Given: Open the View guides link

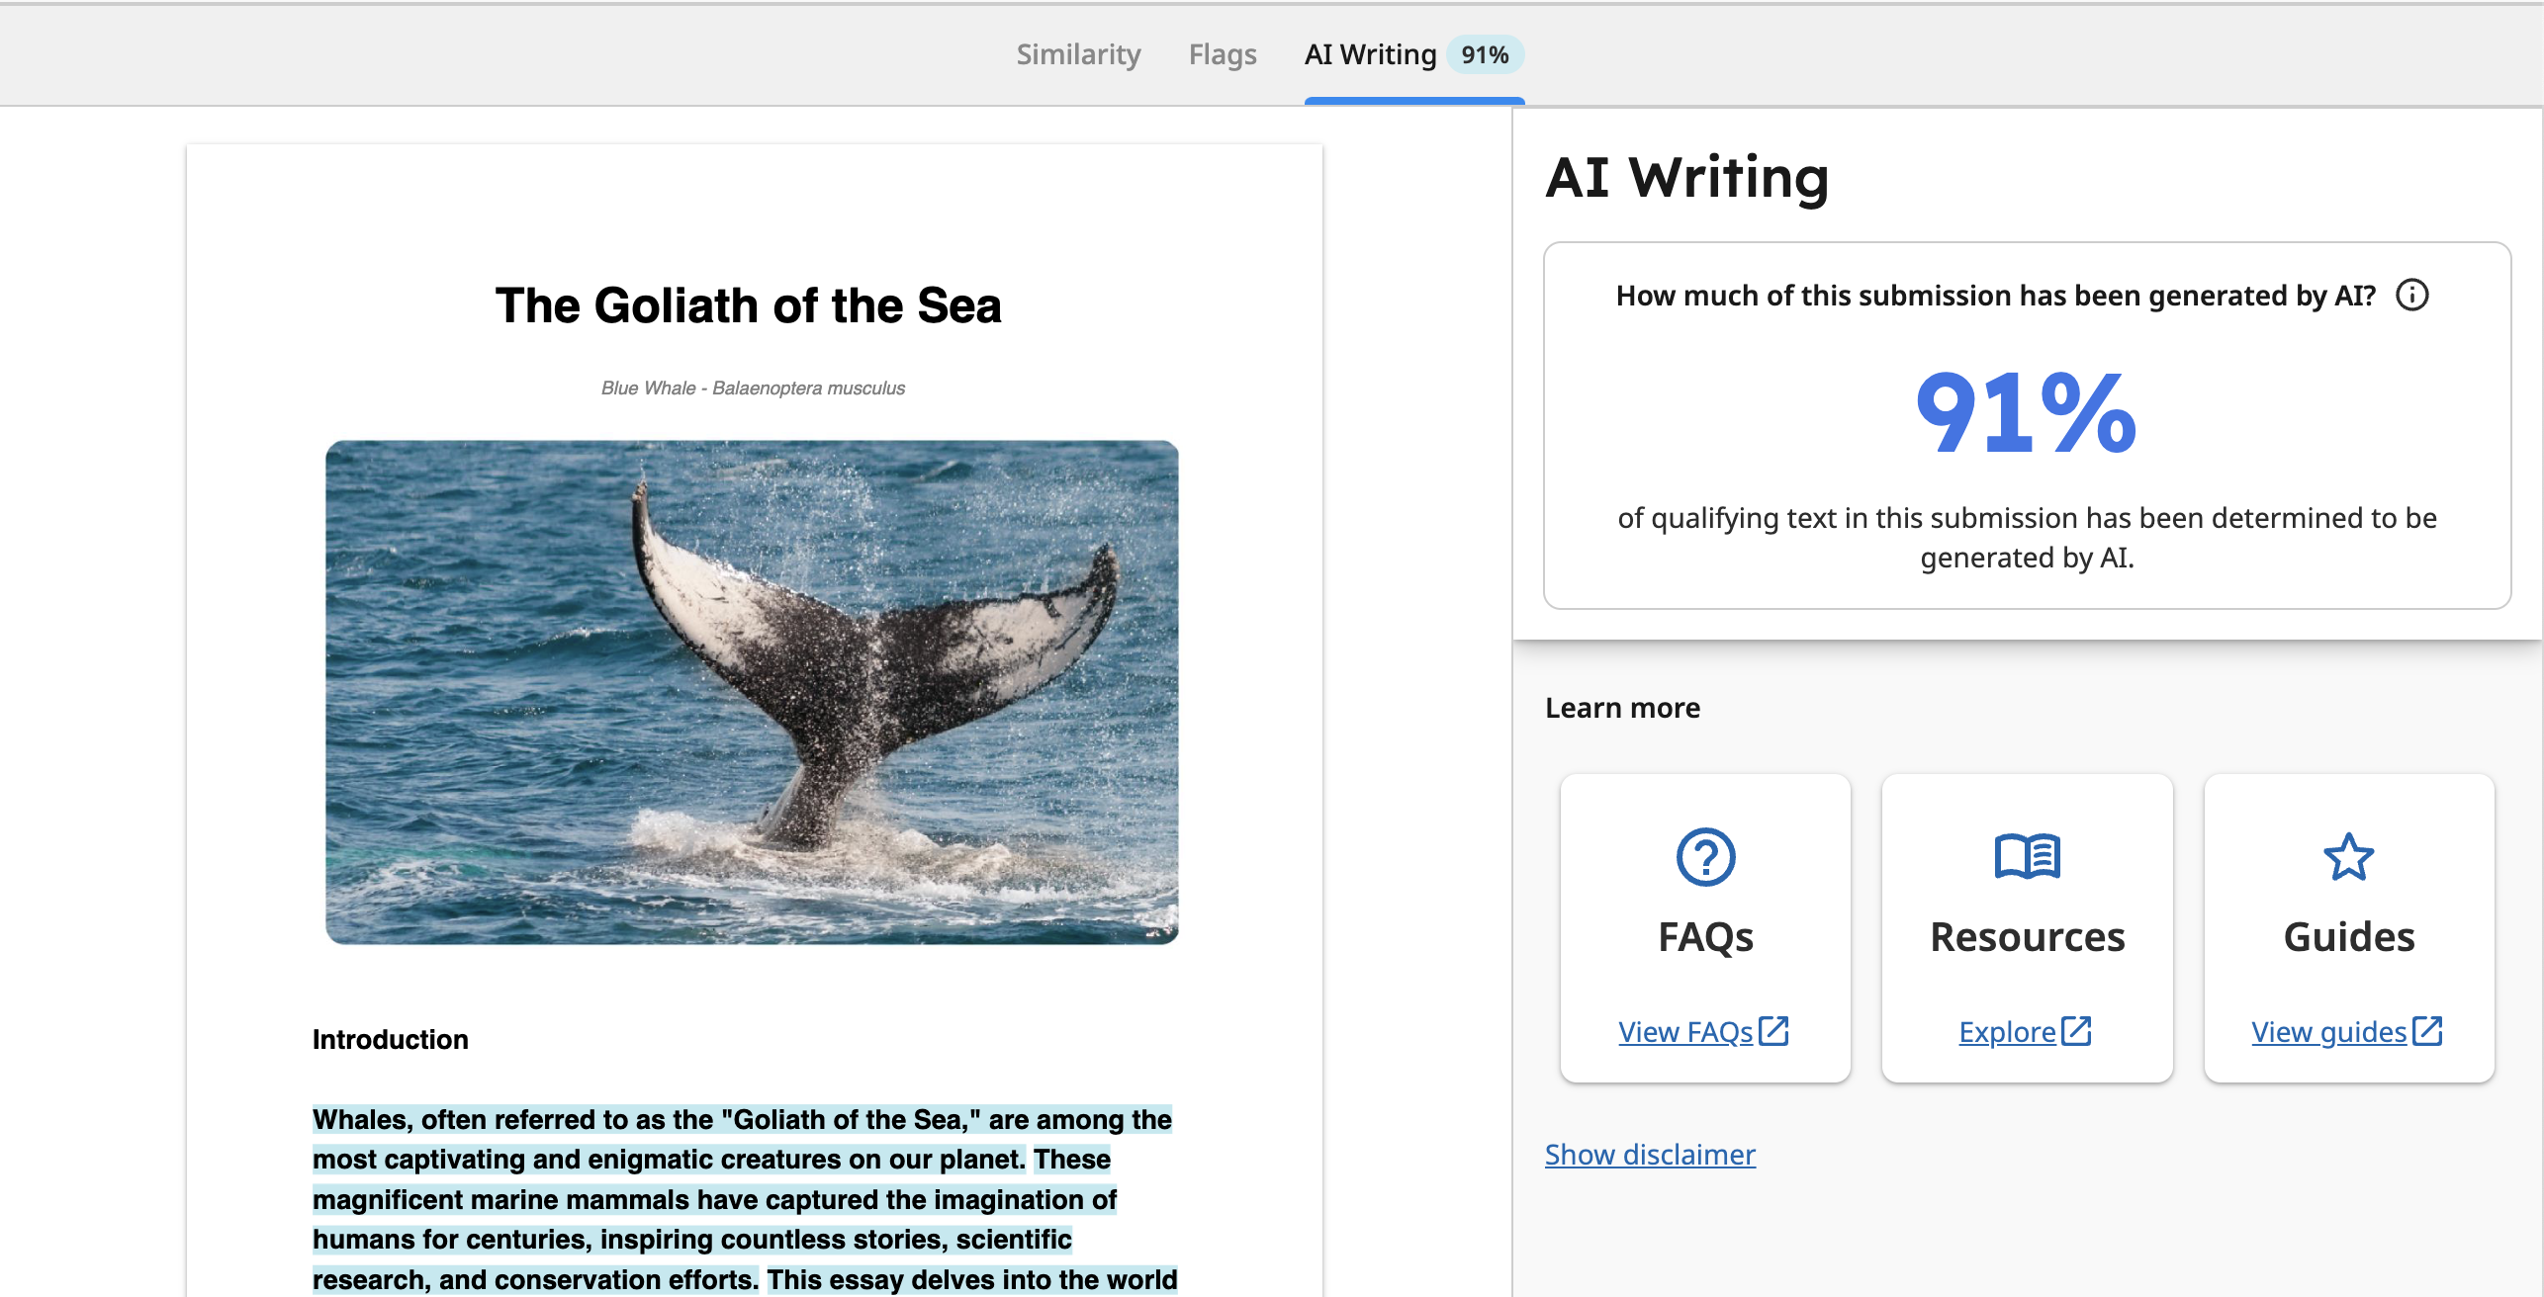Looking at the screenshot, I should click(x=2328, y=1031).
